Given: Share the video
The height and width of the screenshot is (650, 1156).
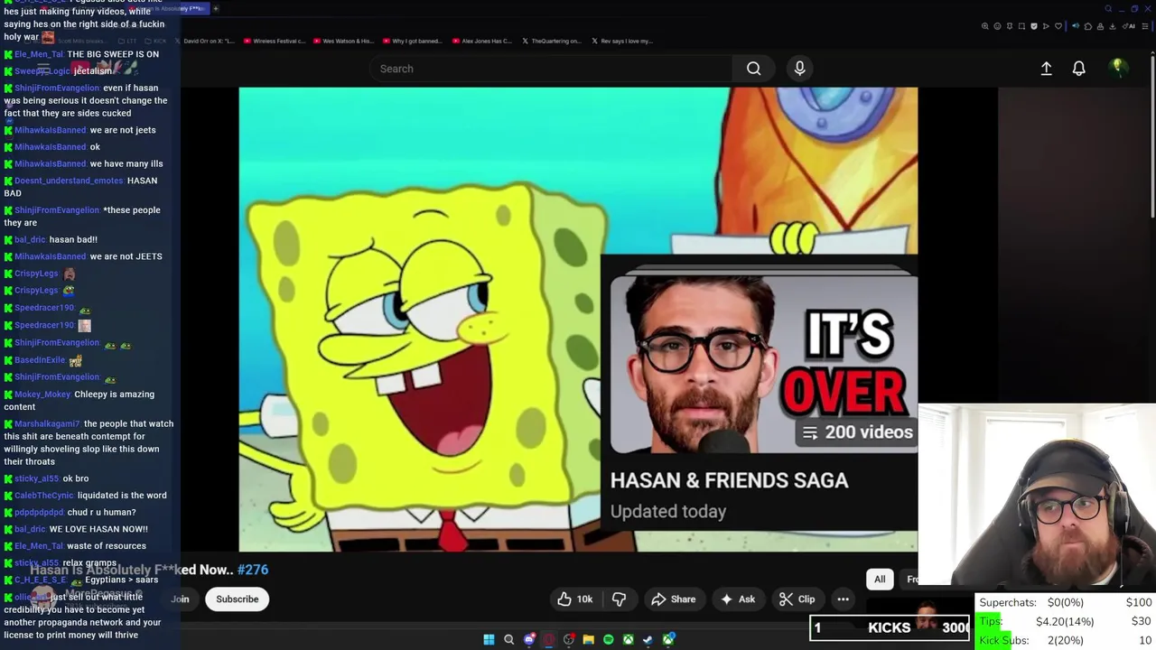Looking at the screenshot, I should [x=674, y=599].
